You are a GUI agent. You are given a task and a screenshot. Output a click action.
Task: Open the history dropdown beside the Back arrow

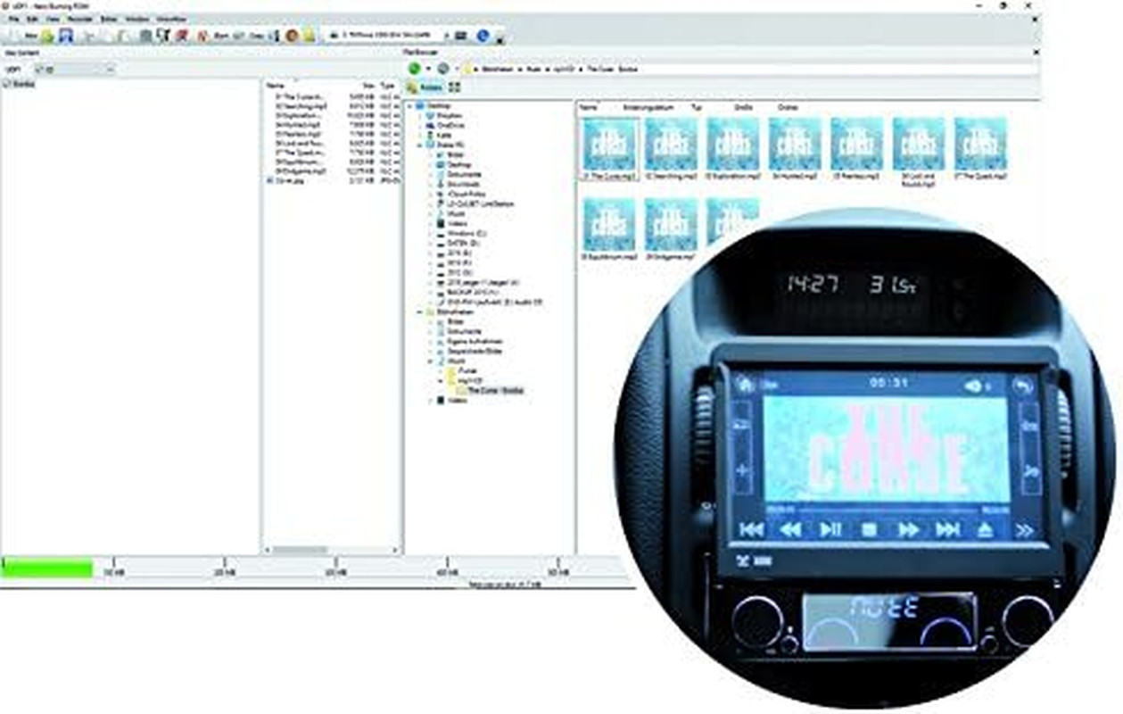428,69
